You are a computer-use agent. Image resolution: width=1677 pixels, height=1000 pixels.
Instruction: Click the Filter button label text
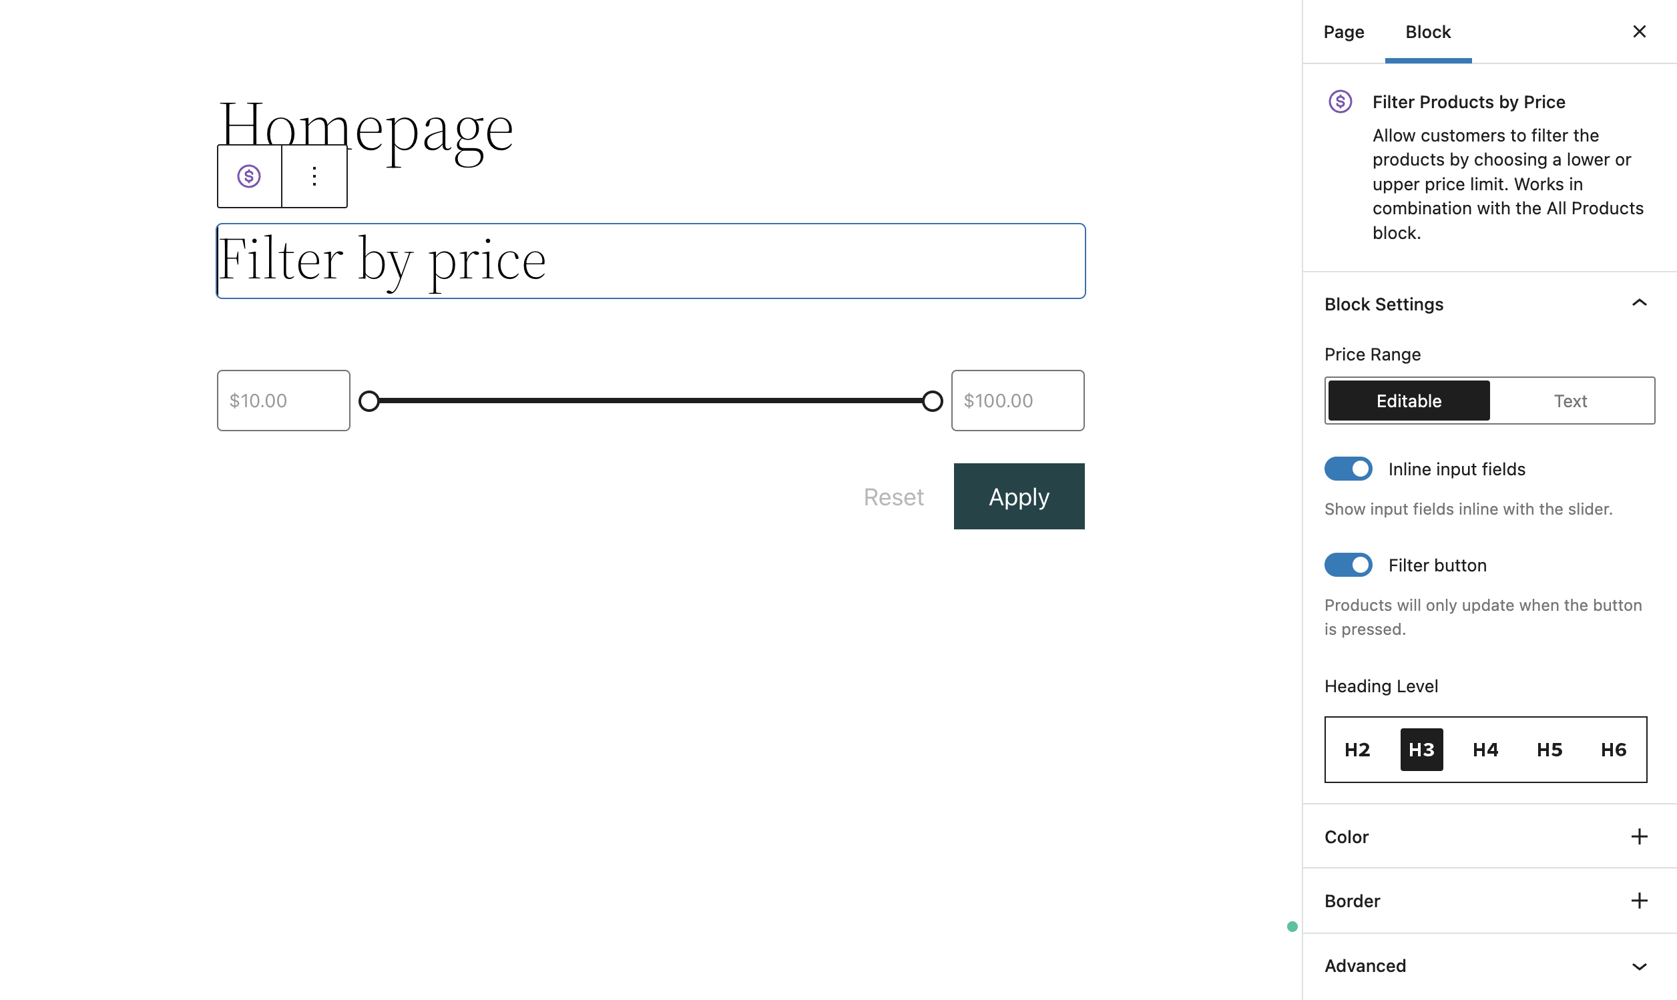[x=1437, y=565]
